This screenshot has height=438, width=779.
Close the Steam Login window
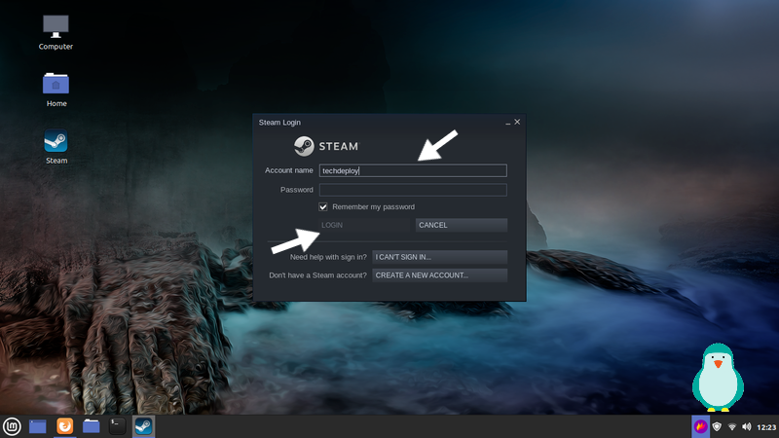click(x=517, y=122)
